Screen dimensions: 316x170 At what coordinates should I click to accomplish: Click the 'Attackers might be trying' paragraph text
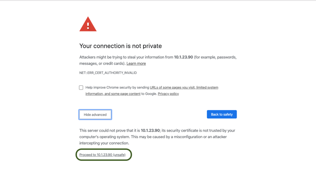pyautogui.click(x=158, y=60)
